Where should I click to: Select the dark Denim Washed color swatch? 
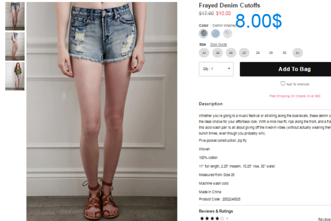click(203, 34)
